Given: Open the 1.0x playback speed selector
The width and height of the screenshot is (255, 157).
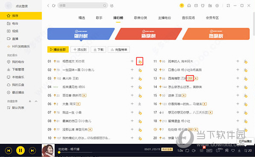Looking at the screenshot, I should (x=180, y=151).
